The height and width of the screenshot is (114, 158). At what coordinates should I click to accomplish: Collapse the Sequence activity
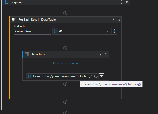pyautogui.click(x=127, y=2)
